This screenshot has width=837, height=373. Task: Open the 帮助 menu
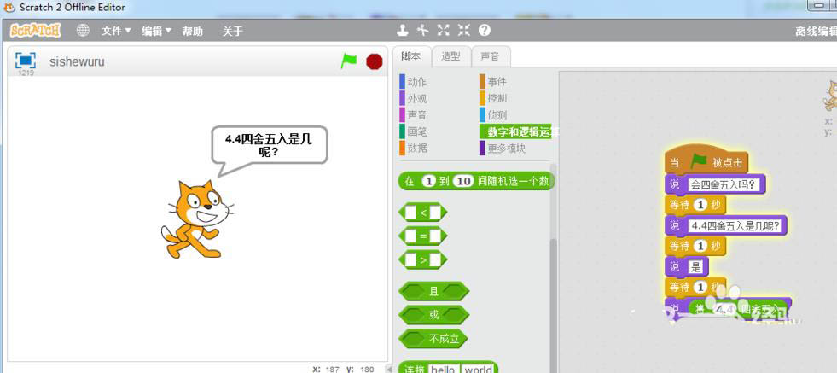192,31
